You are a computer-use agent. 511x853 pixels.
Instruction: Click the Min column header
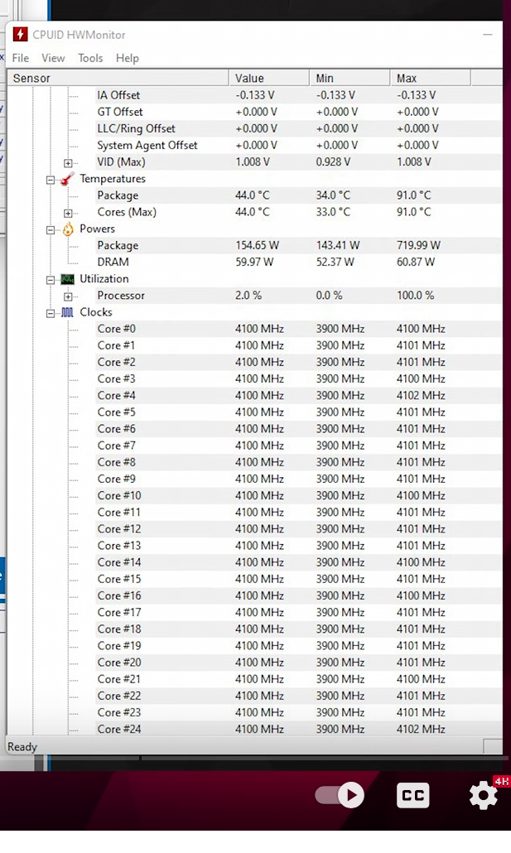[x=350, y=78]
